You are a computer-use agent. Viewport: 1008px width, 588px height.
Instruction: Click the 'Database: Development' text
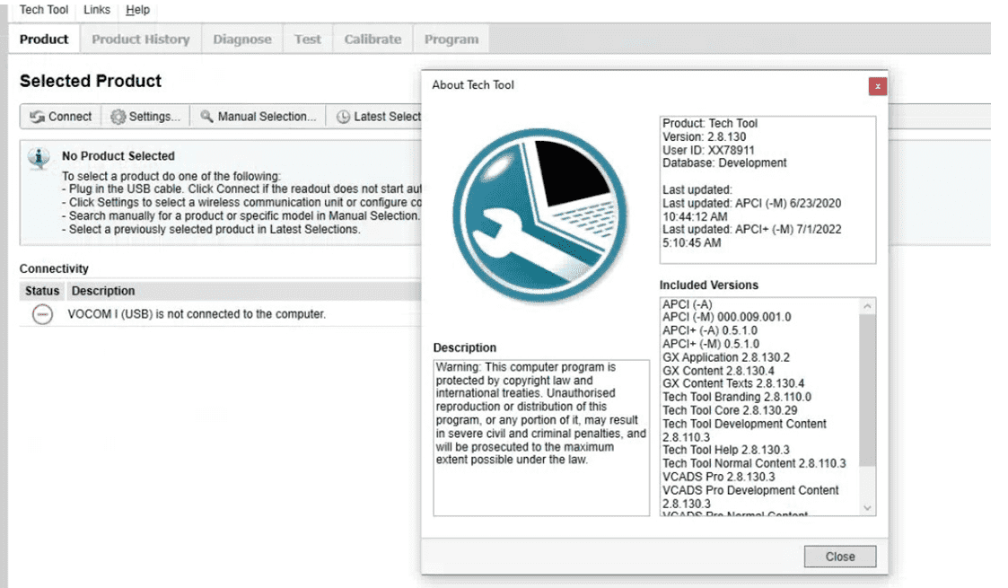(x=724, y=163)
